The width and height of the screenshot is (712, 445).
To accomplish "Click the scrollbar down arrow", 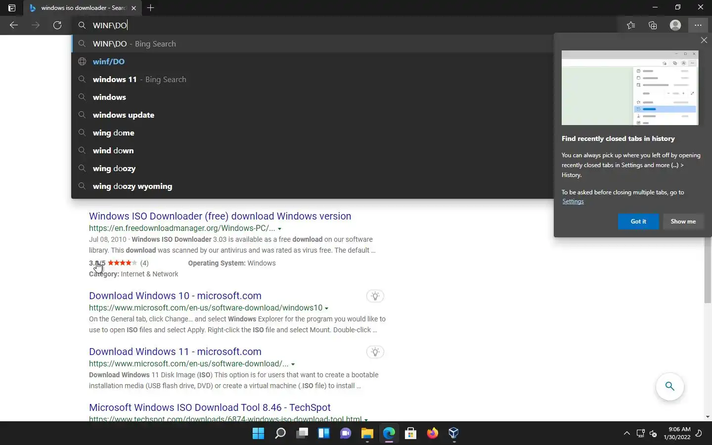I will (708, 417).
